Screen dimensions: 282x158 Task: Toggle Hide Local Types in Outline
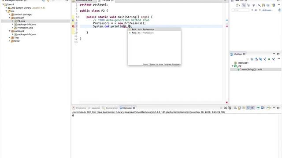[273, 59]
